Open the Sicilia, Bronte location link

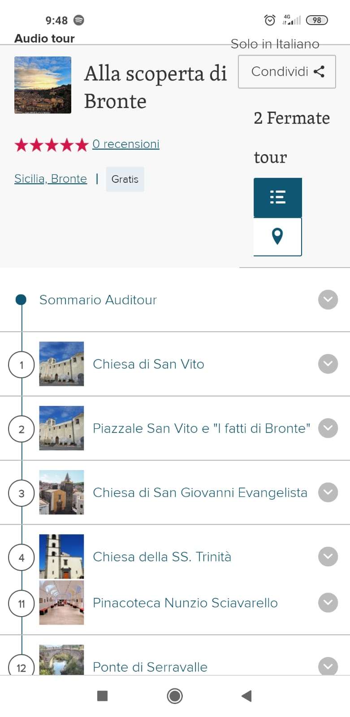(x=51, y=179)
